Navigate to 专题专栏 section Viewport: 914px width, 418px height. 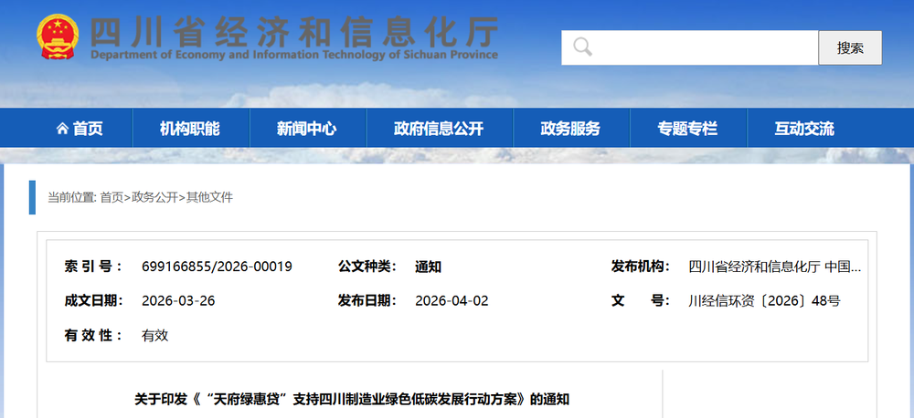tap(687, 129)
